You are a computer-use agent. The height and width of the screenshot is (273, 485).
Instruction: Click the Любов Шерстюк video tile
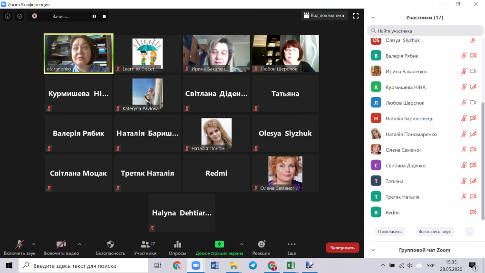coord(285,54)
